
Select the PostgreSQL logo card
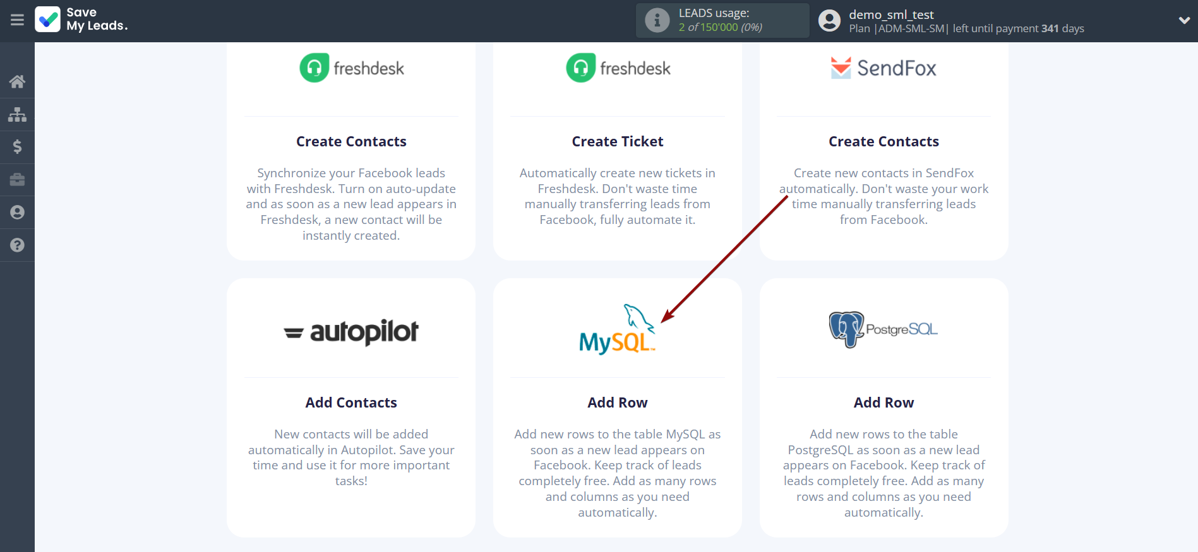[x=883, y=329]
